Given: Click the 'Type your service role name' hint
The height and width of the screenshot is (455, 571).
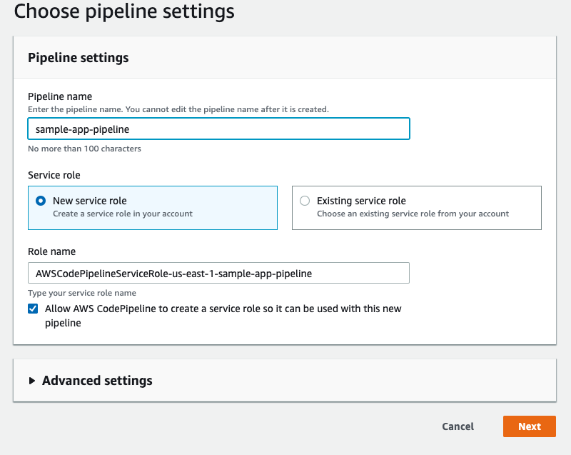Looking at the screenshot, I should pyautogui.click(x=81, y=293).
